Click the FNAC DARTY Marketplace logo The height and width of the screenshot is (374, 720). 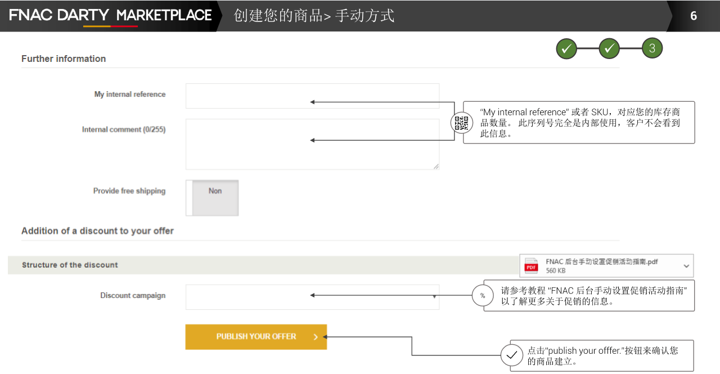coord(110,16)
